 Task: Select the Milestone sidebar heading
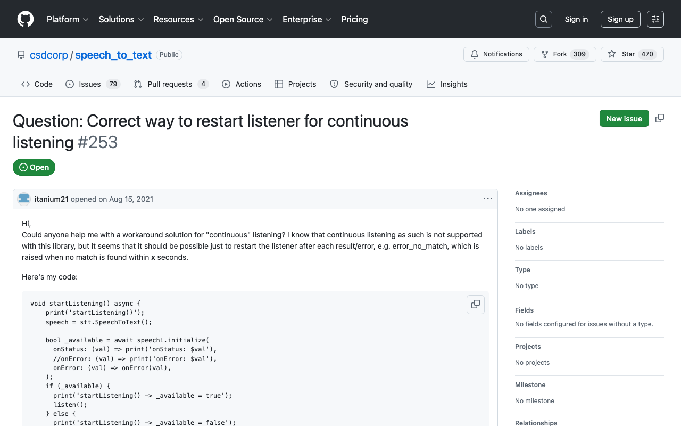(530, 385)
